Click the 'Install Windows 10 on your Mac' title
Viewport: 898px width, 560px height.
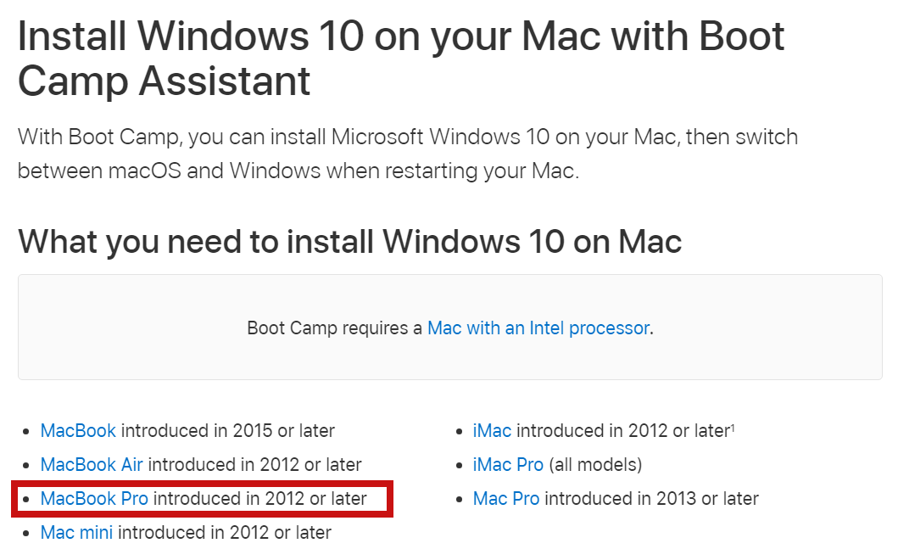click(x=401, y=59)
